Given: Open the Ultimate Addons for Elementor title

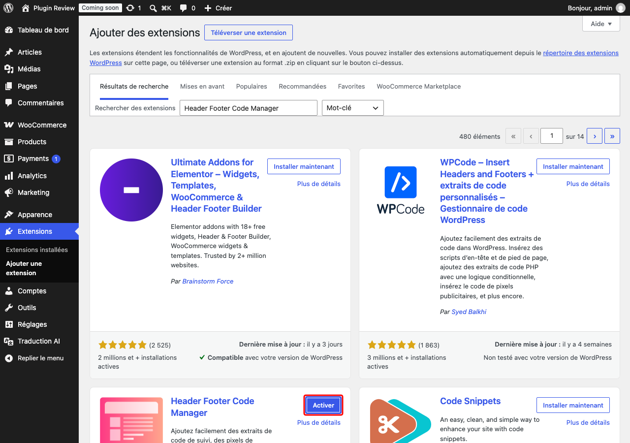Looking at the screenshot, I should [216, 186].
